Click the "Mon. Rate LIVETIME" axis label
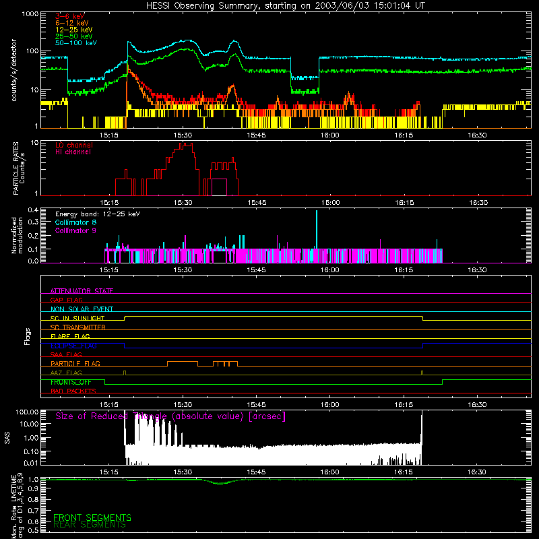539x539 pixels. pyautogui.click(x=13, y=507)
